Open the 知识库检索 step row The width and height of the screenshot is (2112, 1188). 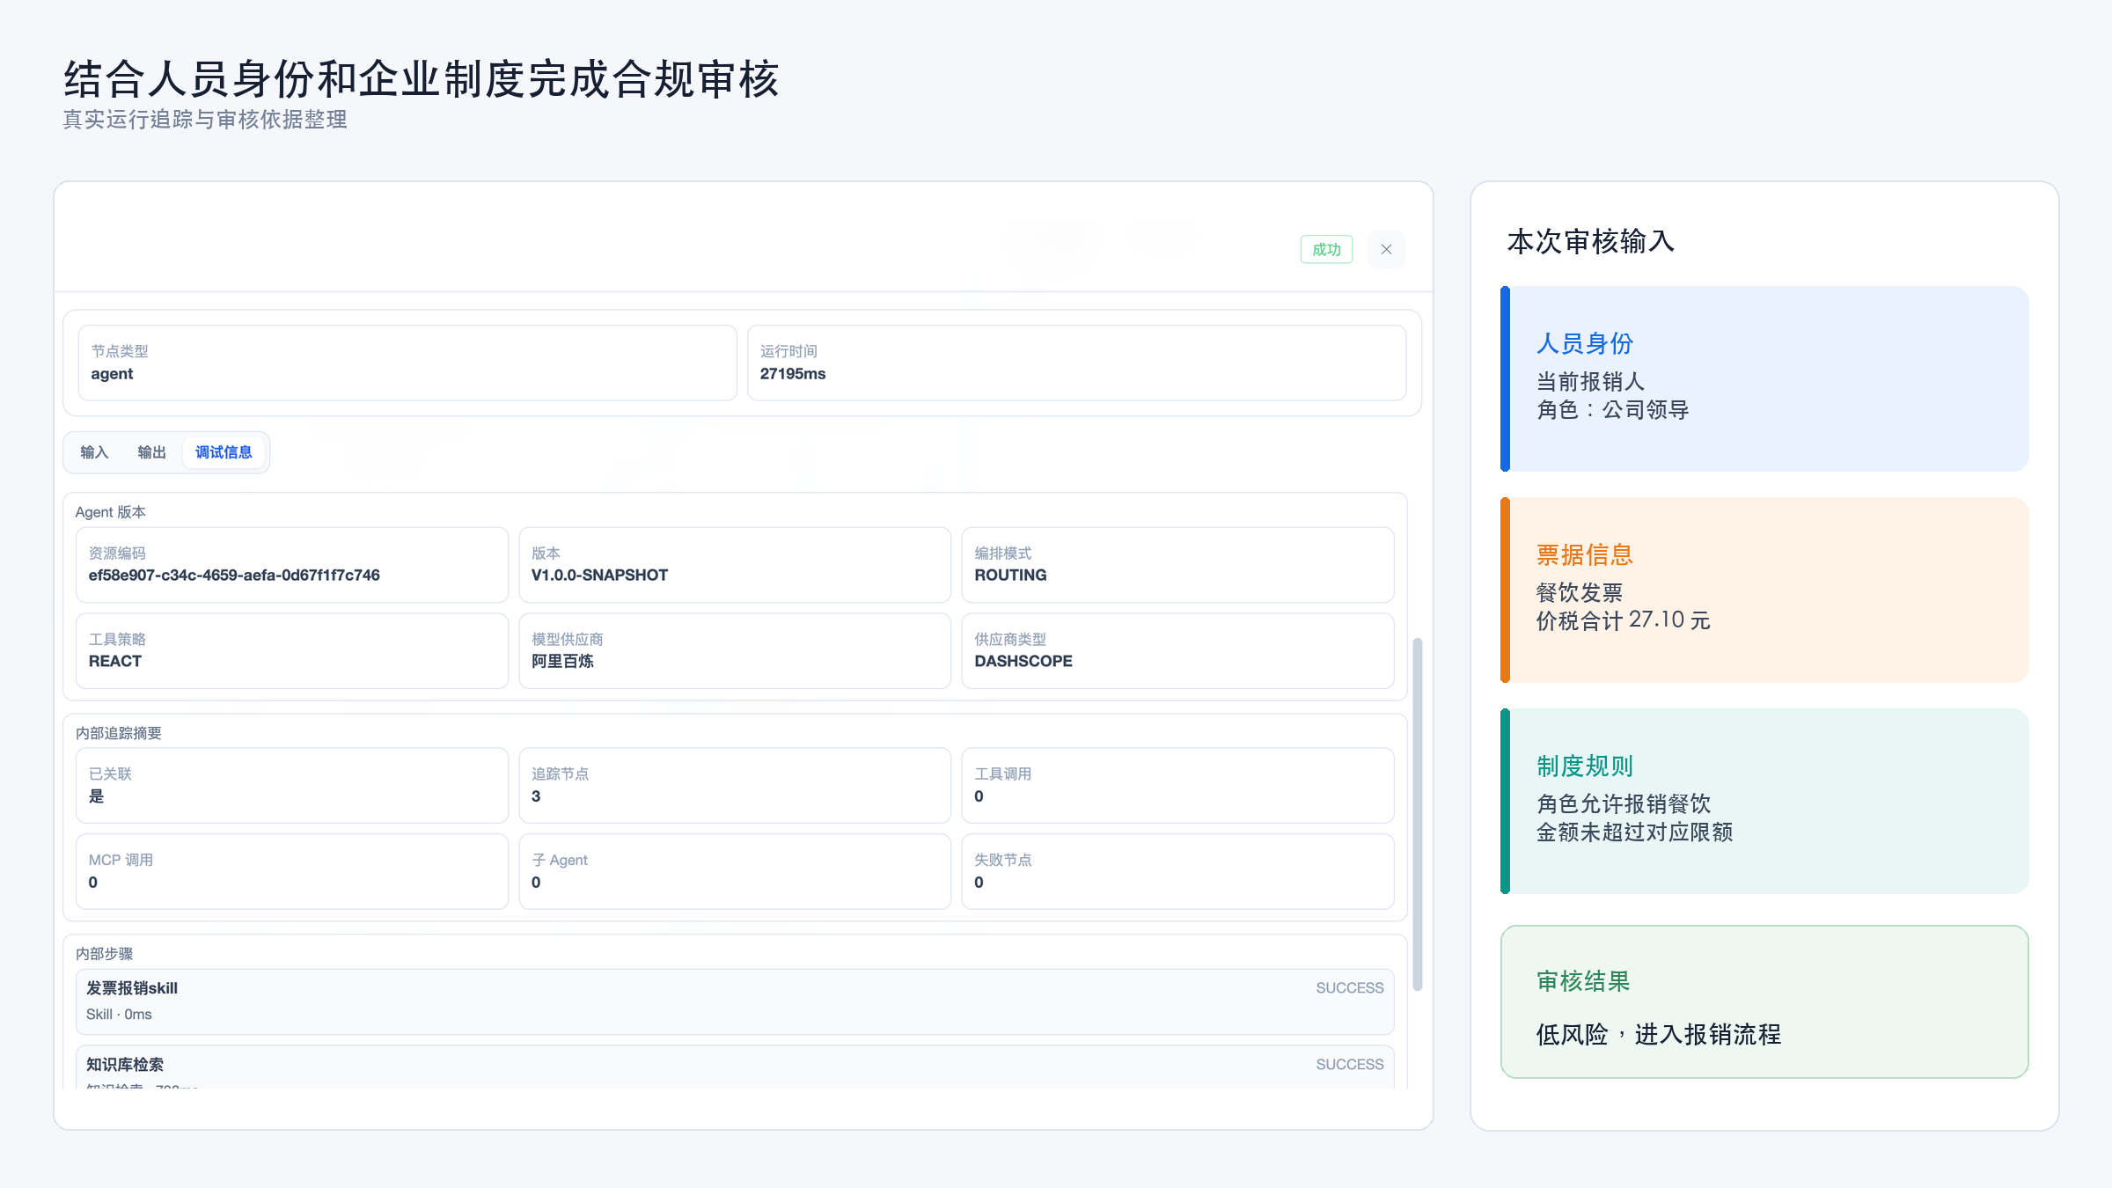click(x=735, y=1067)
